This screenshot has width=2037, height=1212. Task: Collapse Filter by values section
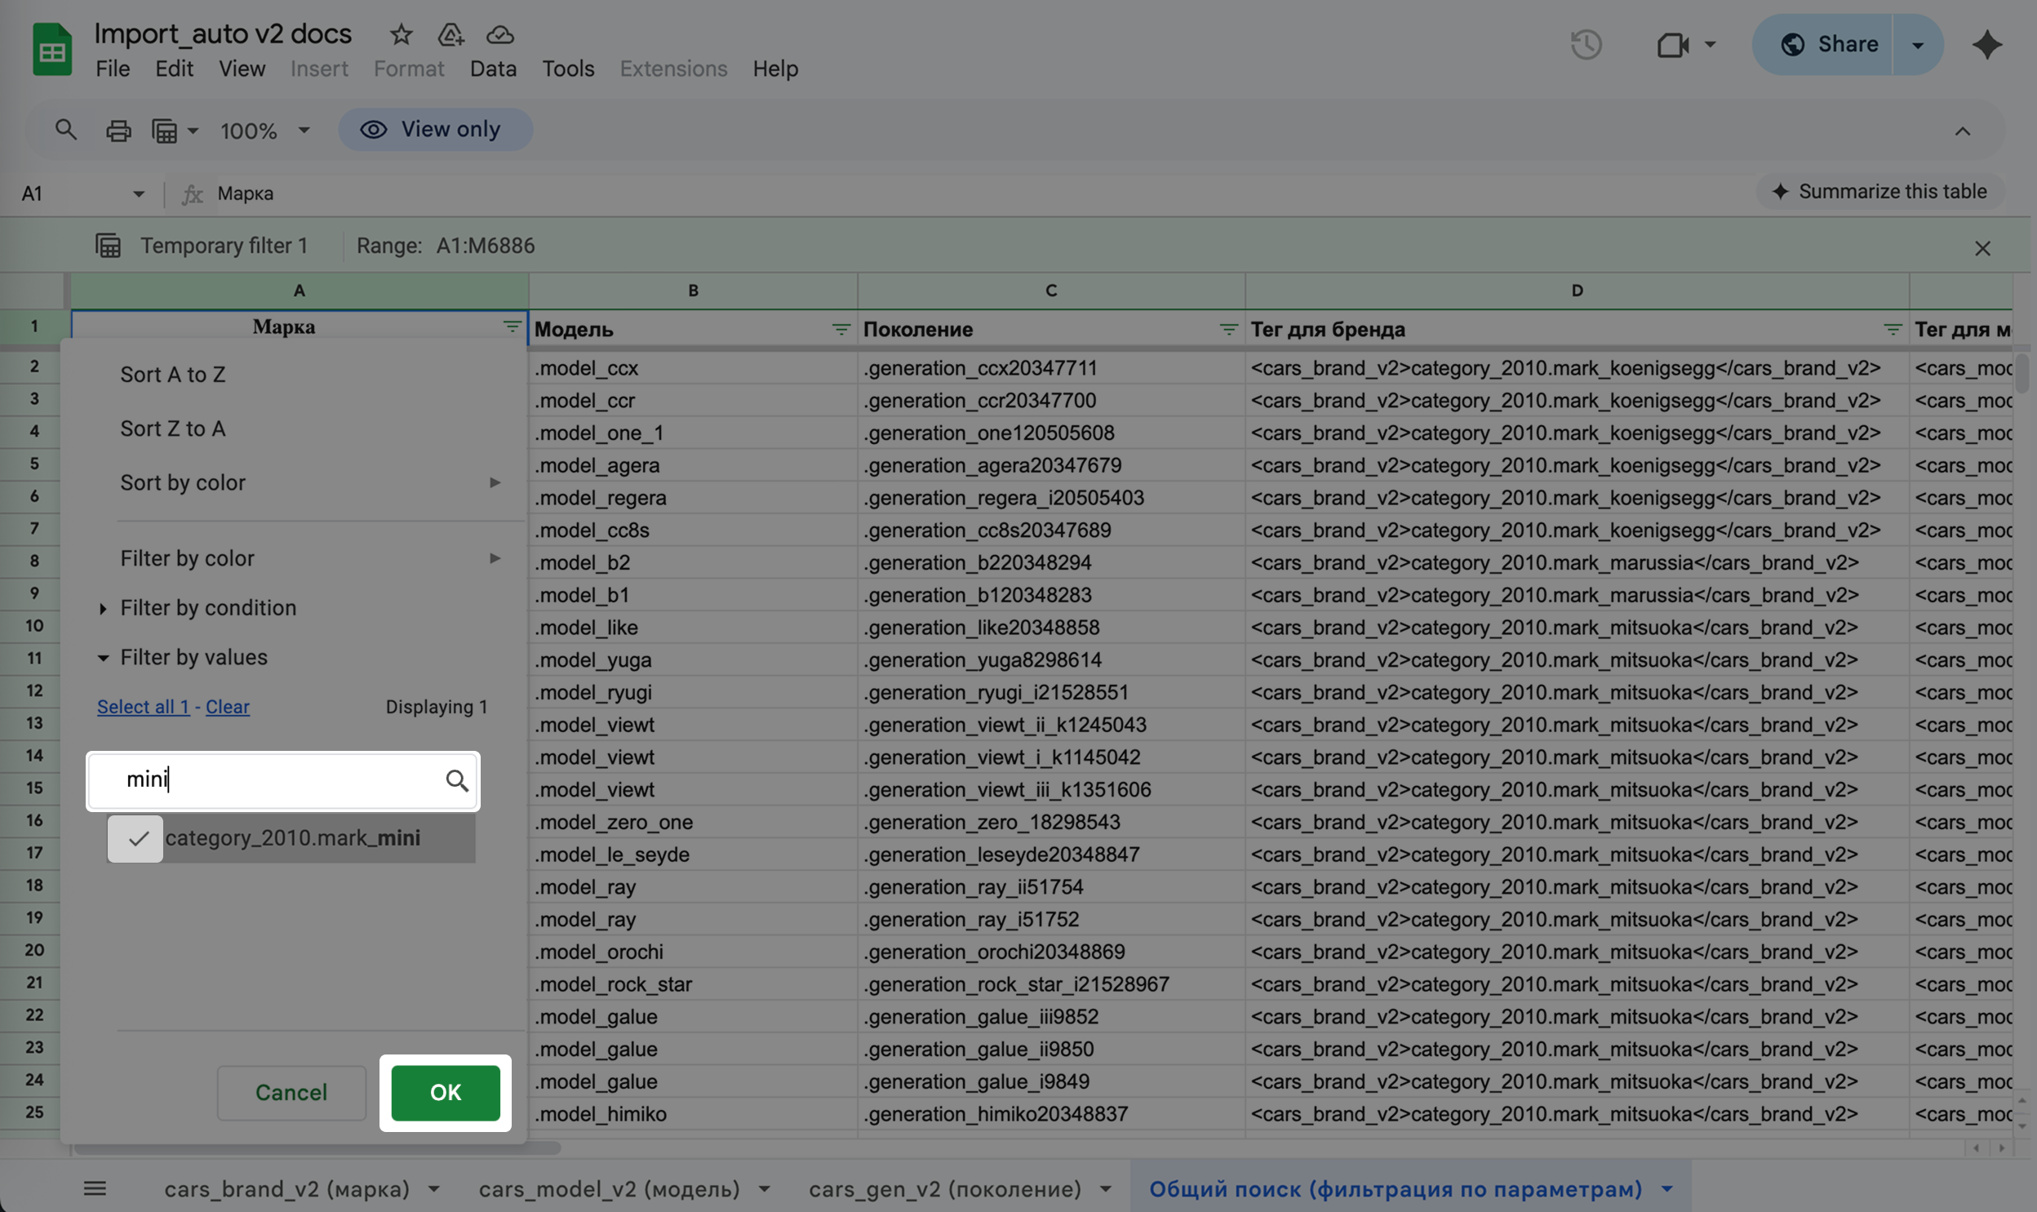click(193, 658)
